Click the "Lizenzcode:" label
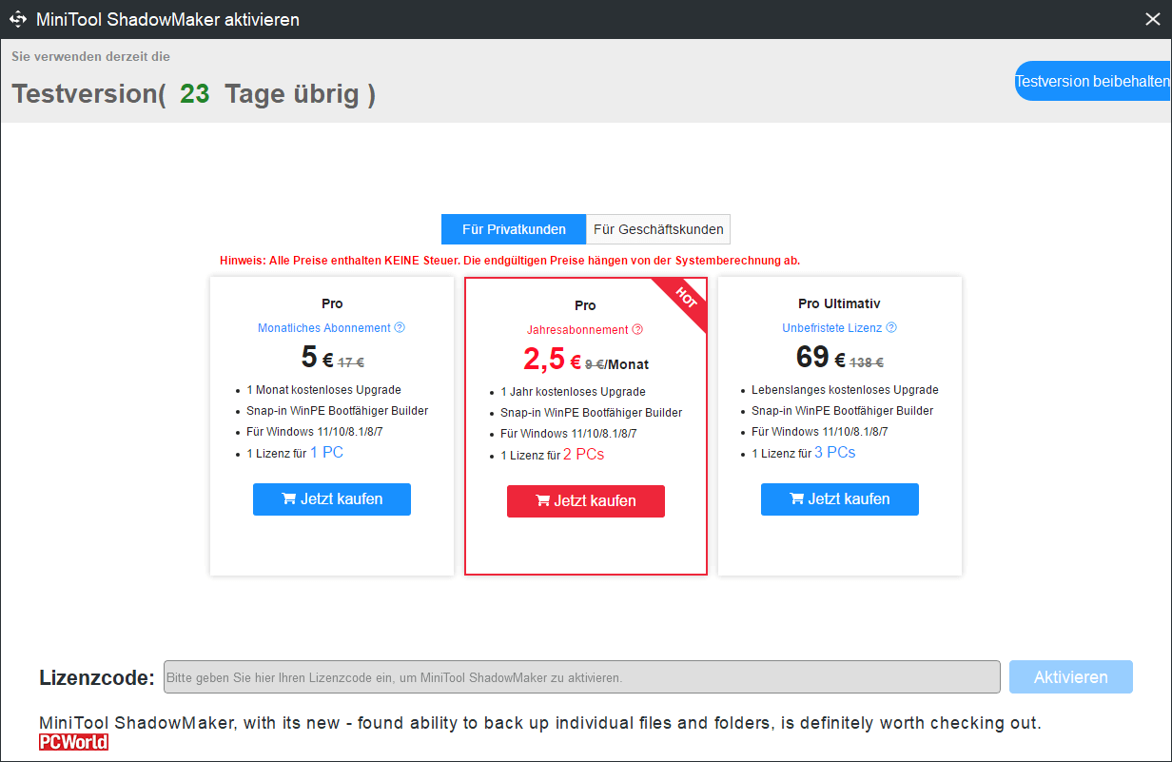1172x762 pixels. (x=97, y=677)
